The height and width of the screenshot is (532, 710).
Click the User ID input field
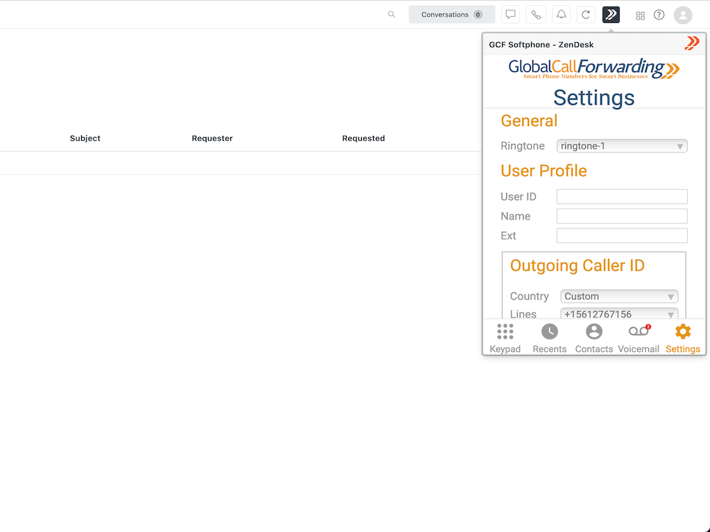pyautogui.click(x=622, y=197)
